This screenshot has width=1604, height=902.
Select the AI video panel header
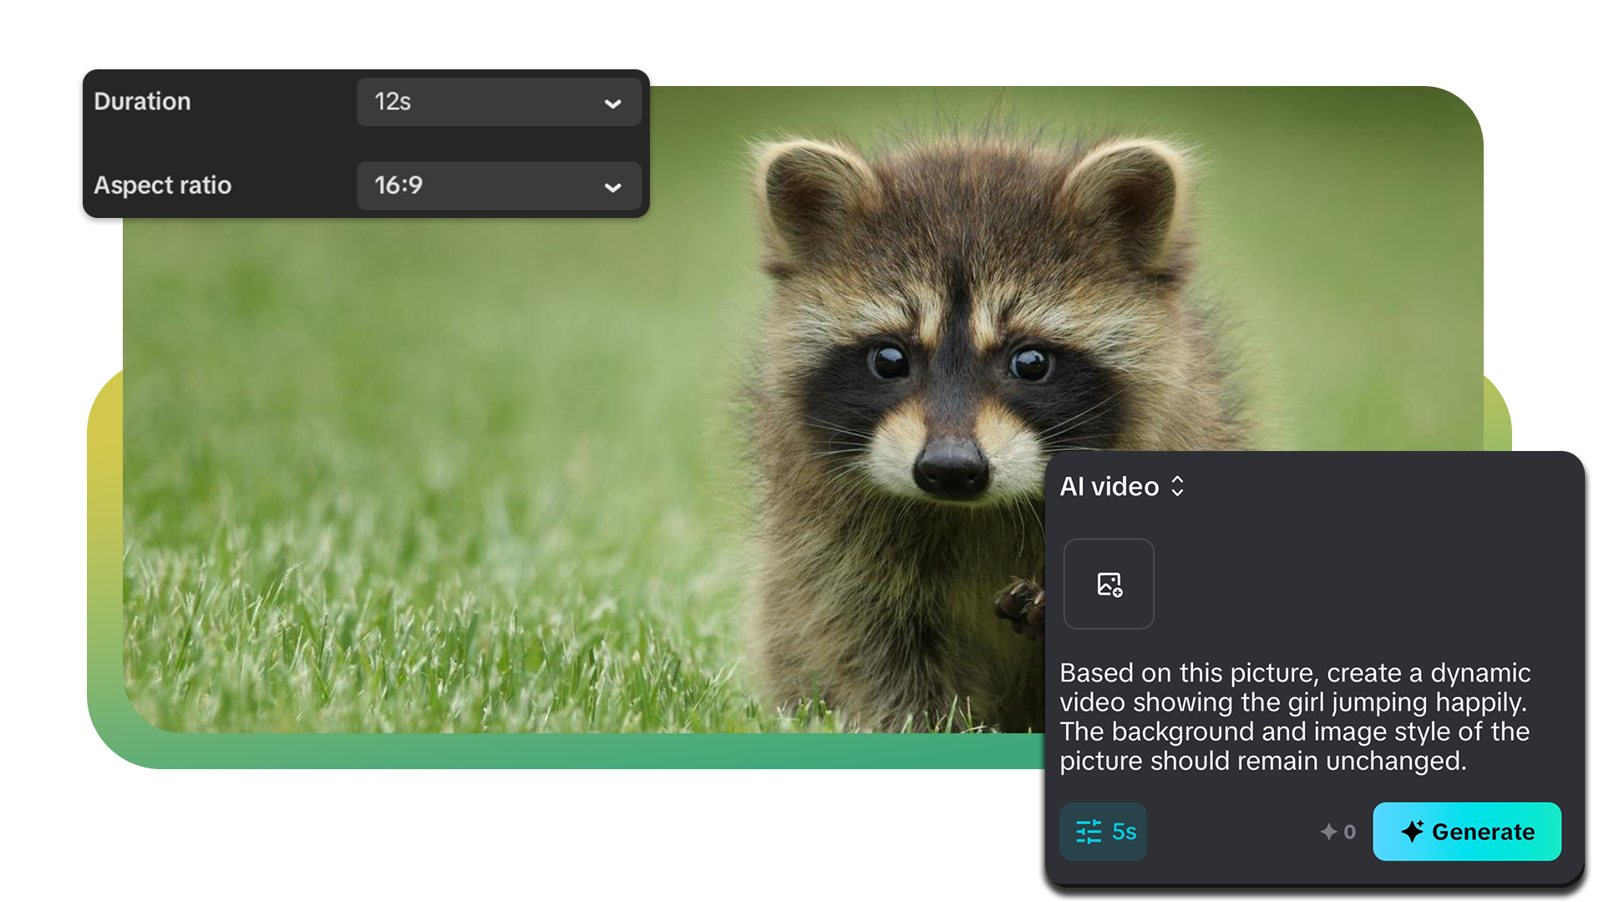tap(1111, 487)
